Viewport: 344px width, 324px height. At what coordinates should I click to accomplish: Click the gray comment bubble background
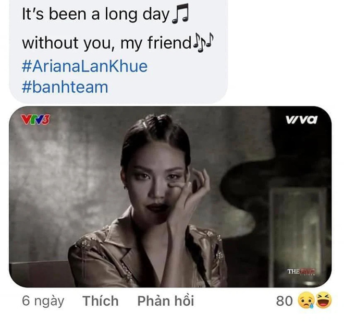click(x=118, y=52)
